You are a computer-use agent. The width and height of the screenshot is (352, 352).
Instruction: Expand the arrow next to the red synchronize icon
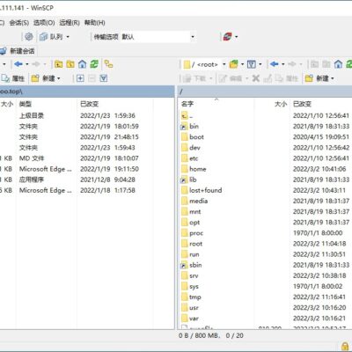coord(237,37)
